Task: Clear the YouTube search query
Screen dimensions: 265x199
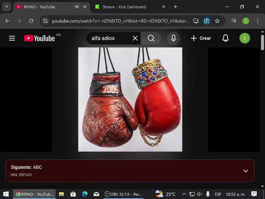Action: [135, 38]
